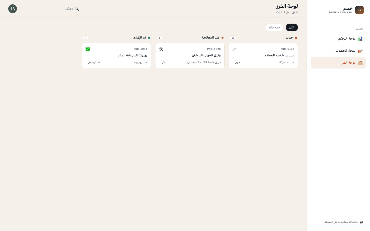Click the منذ يوم واحد timestamp
Image resolution: width=370 pixels, height=231 pixels.
pos(140,62)
